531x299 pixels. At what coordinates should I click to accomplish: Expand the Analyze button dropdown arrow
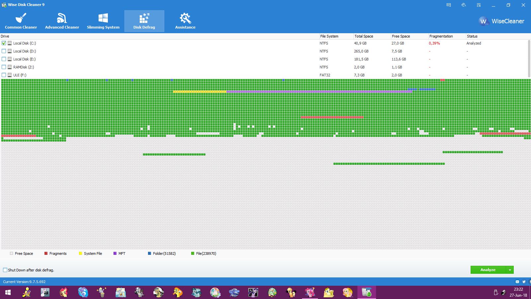pyautogui.click(x=510, y=270)
